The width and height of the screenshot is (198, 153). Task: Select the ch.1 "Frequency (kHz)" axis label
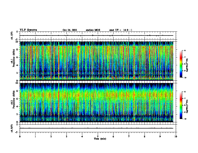point(14,58)
